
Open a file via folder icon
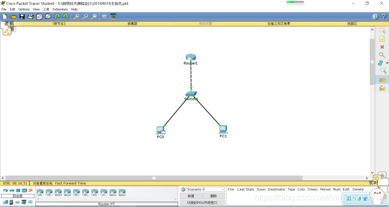pos(13,17)
